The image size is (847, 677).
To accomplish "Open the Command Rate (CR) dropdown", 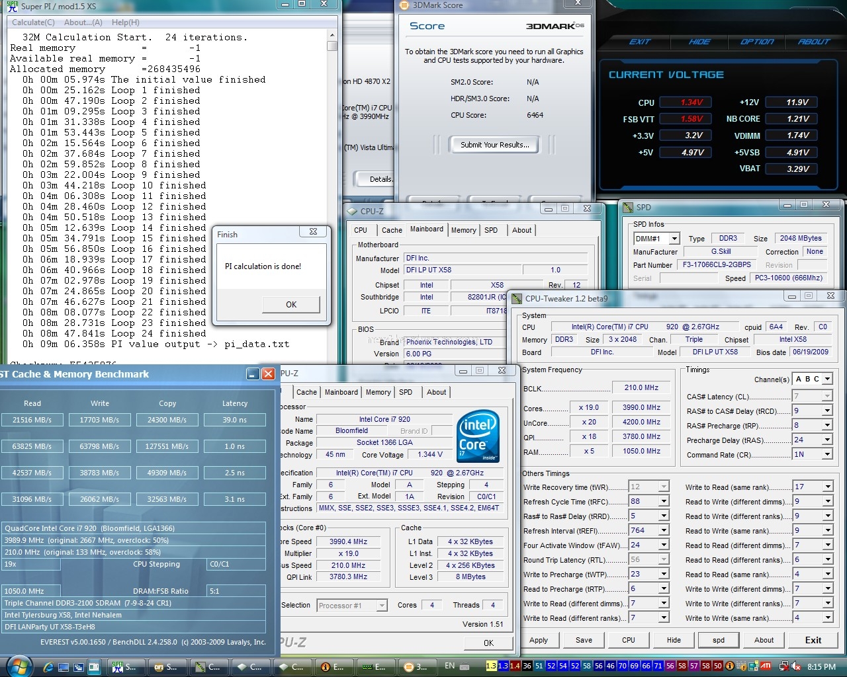I will (x=827, y=455).
